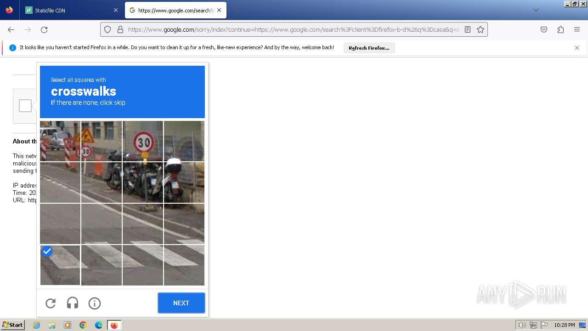Open the network tray icon
The image size is (588, 331).
tap(533, 325)
